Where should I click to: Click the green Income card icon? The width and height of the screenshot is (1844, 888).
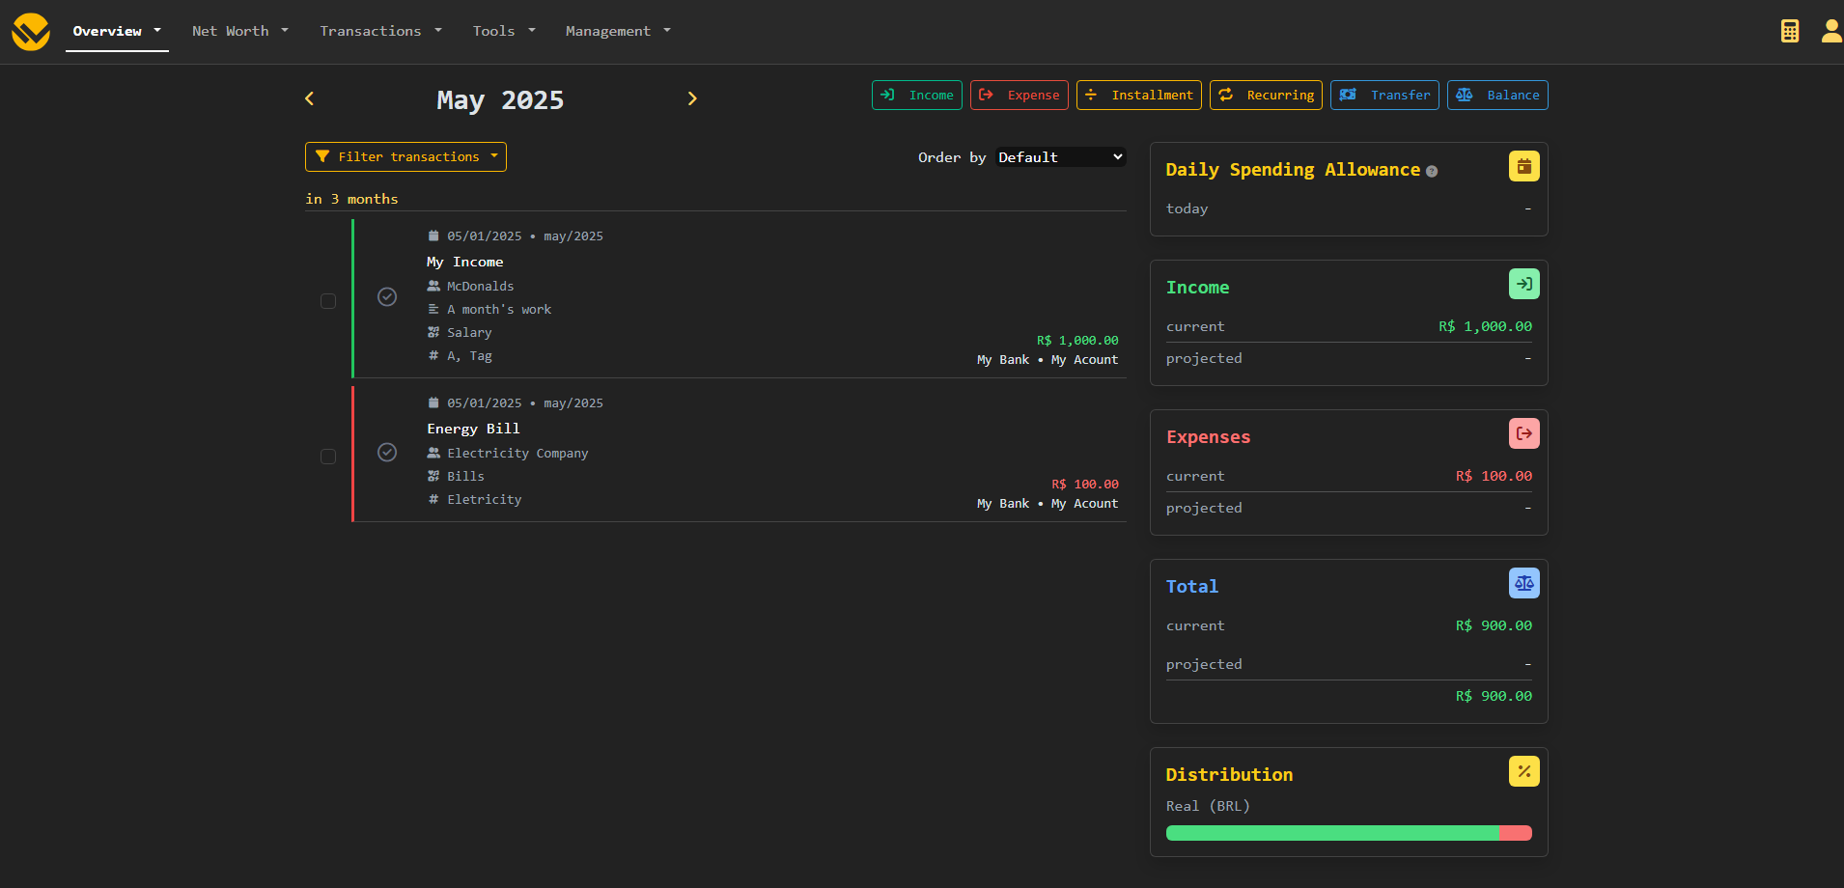[1523, 284]
